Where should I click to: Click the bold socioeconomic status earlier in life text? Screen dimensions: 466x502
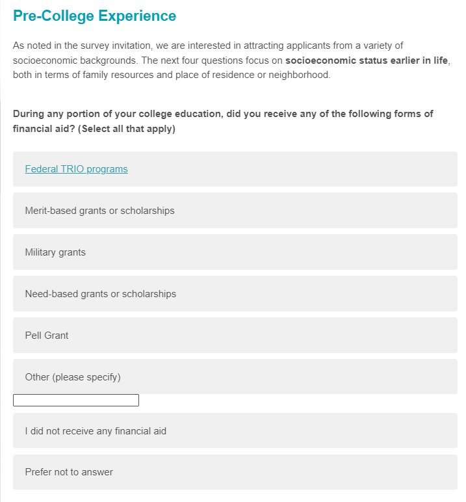tap(367, 60)
